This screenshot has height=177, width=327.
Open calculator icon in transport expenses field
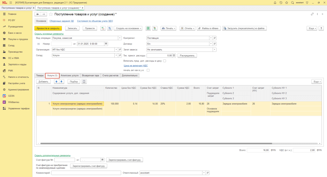[x=174, y=55]
